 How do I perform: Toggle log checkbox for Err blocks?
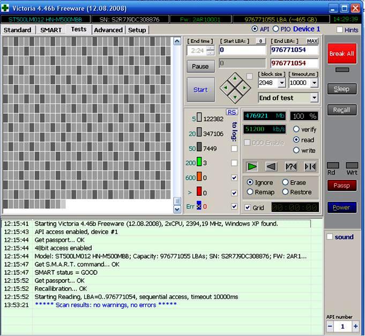click(x=234, y=206)
